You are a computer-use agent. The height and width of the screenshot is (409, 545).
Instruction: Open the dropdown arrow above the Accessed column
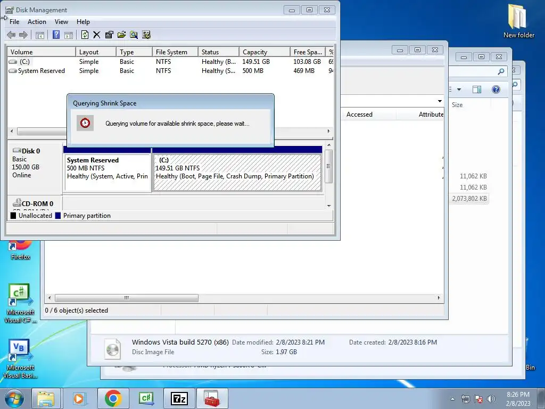point(440,101)
